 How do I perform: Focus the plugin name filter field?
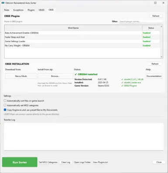coord(141,21)
